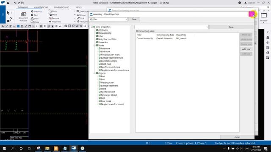The height and width of the screenshot is (152, 271).
Task: Click Sign in at top right
Action: 250,3
